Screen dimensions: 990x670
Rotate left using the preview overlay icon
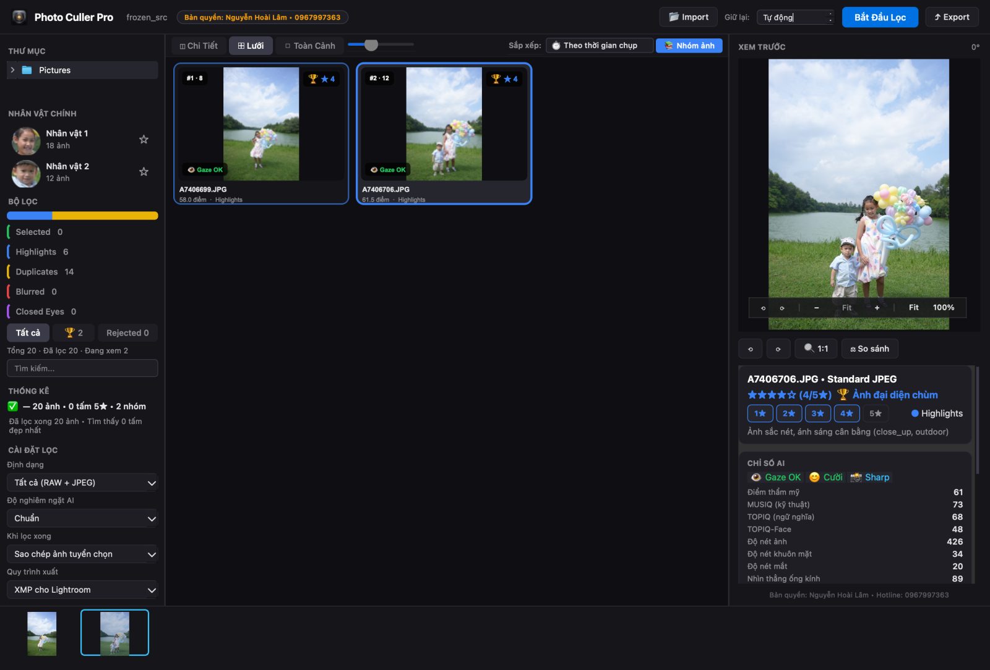763,308
